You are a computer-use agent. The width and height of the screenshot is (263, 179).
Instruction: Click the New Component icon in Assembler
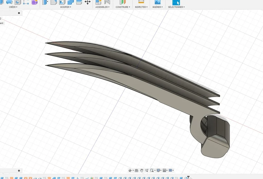[98, 2]
